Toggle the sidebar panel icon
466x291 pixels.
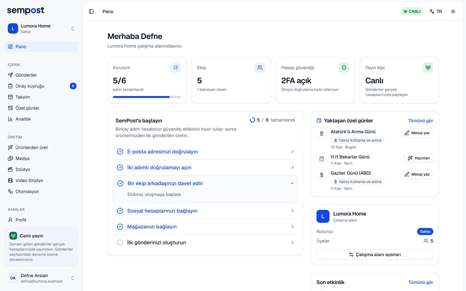(x=91, y=11)
